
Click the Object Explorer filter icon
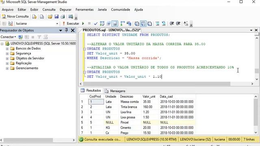39,37
